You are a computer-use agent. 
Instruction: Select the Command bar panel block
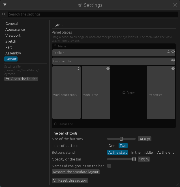coord(114,61)
